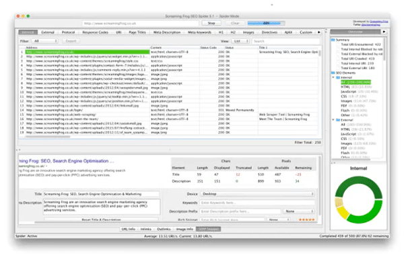Viewport: 404px width, 255px height.
Task: Select the SERP Snippet bottom tab
Action: pyautogui.click(x=209, y=229)
